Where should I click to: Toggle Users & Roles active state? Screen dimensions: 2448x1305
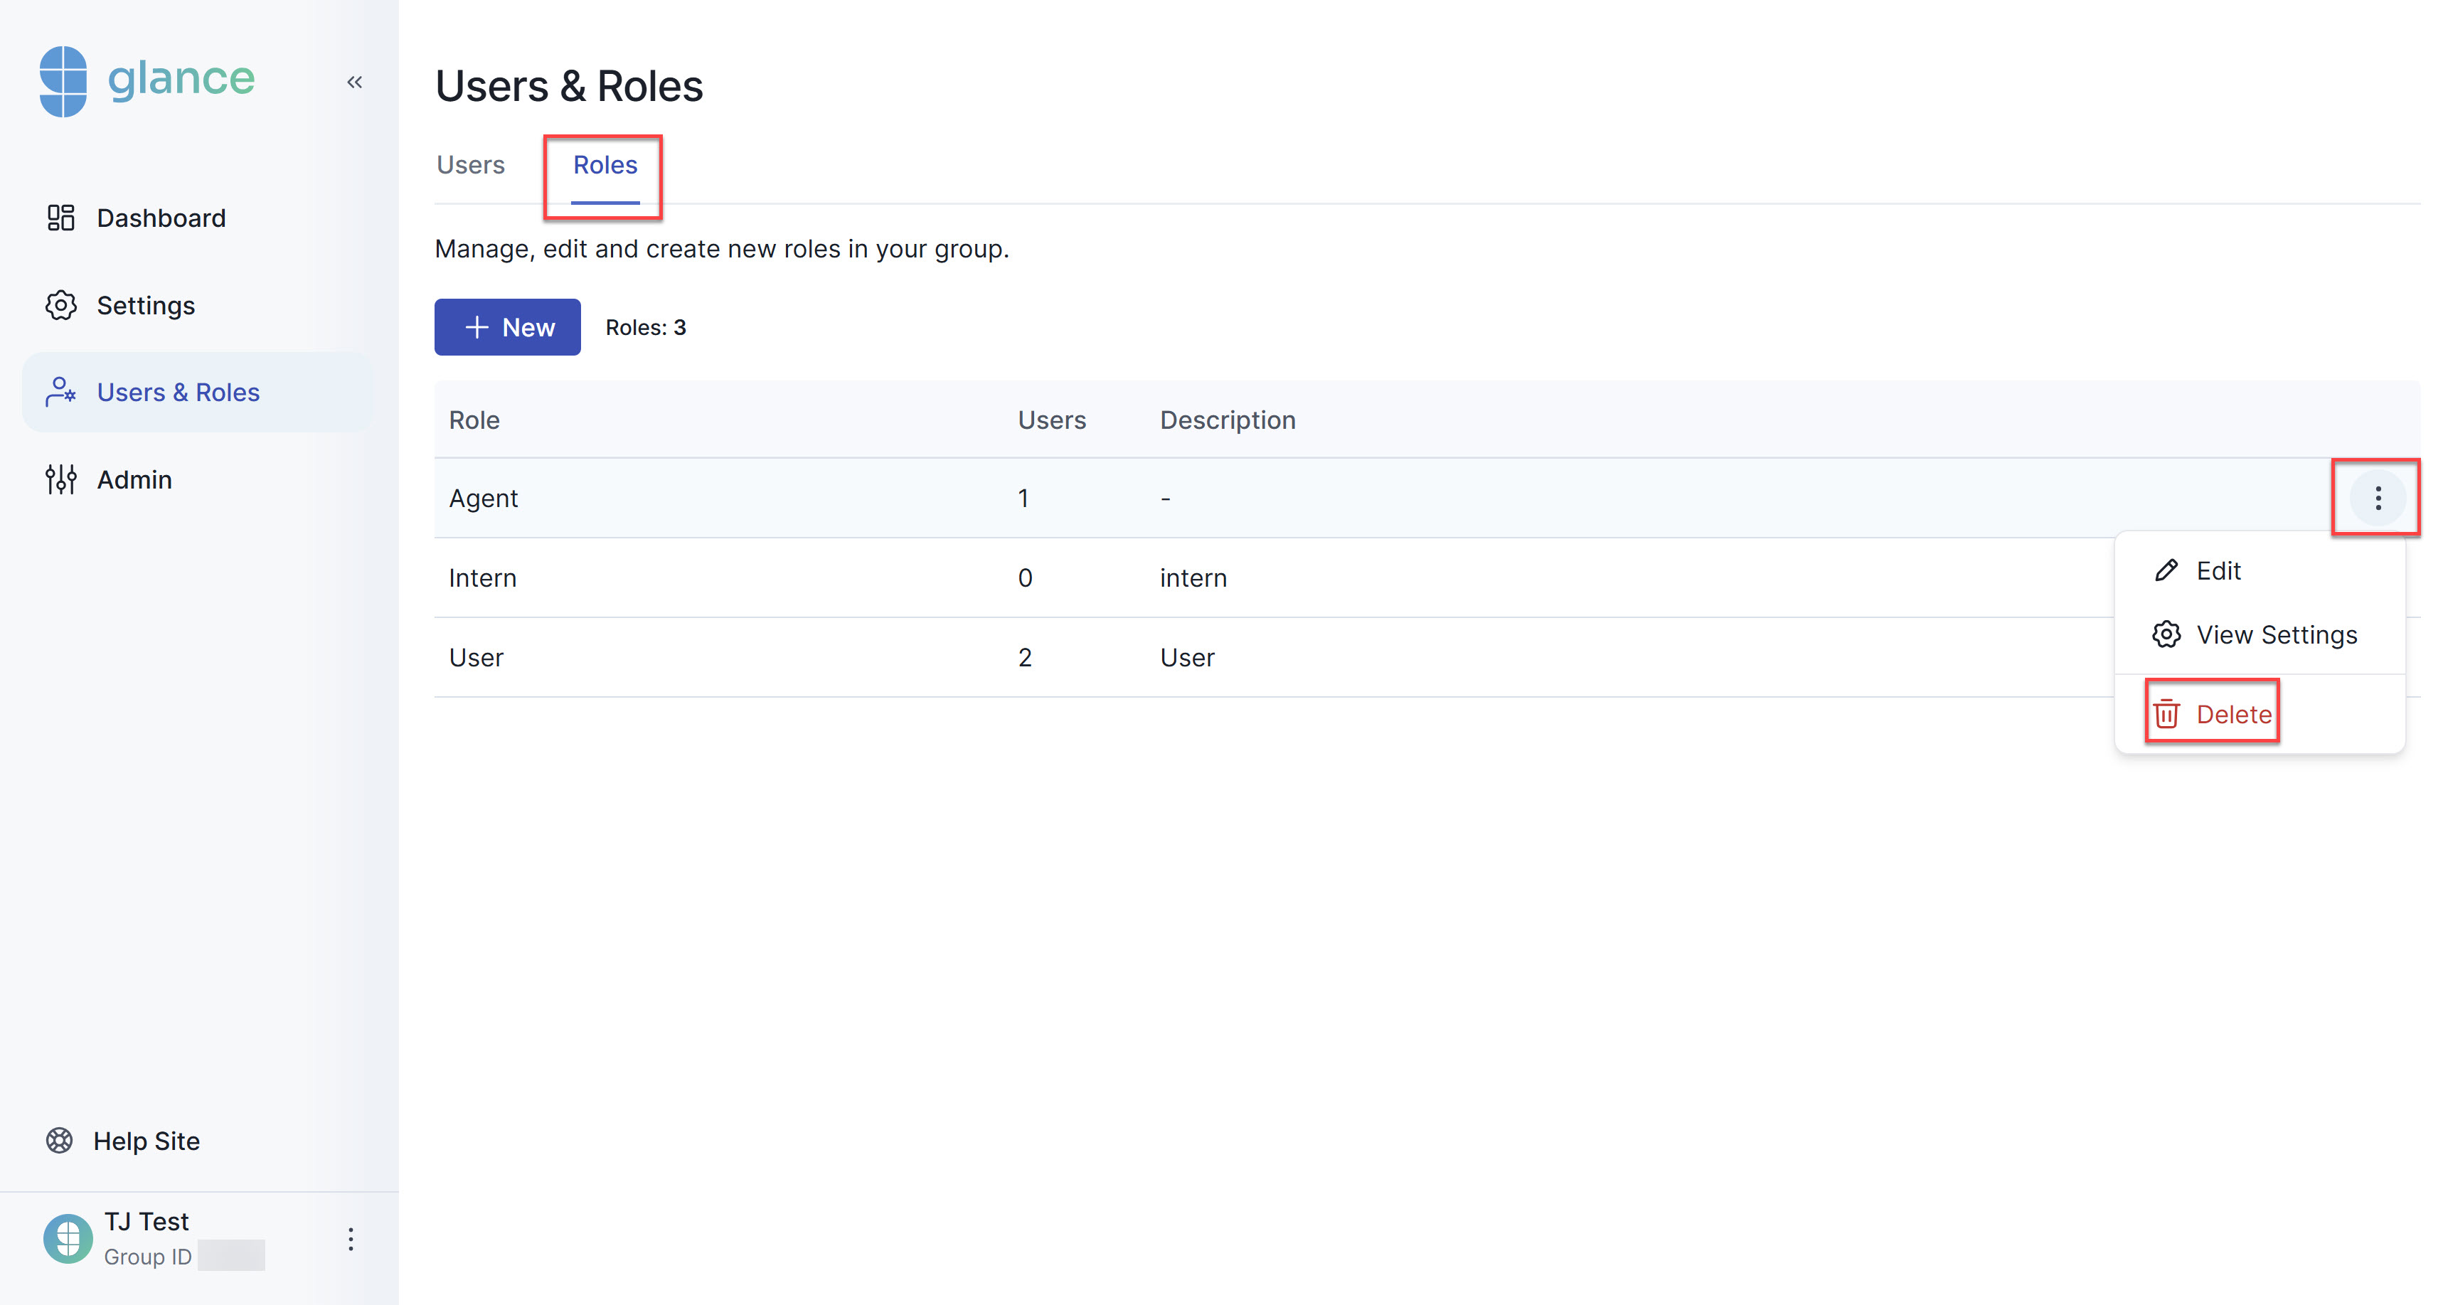click(x=176, y=390)
